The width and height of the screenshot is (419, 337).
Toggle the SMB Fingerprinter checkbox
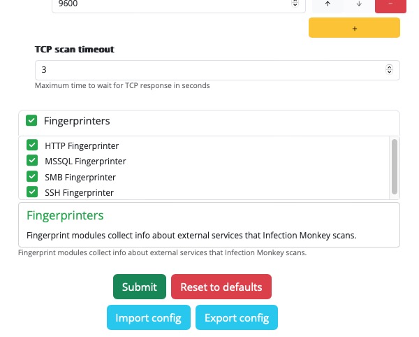pyautogui.click(x=31, y=176)
